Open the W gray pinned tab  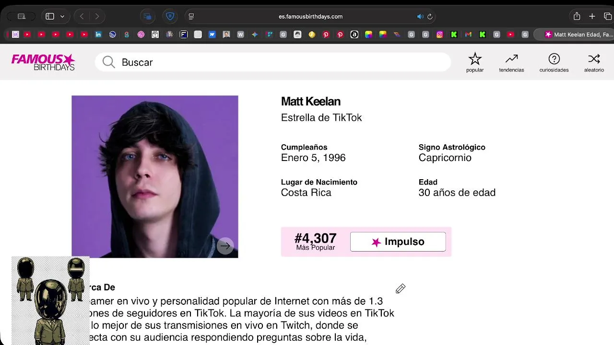click(241, 34)
